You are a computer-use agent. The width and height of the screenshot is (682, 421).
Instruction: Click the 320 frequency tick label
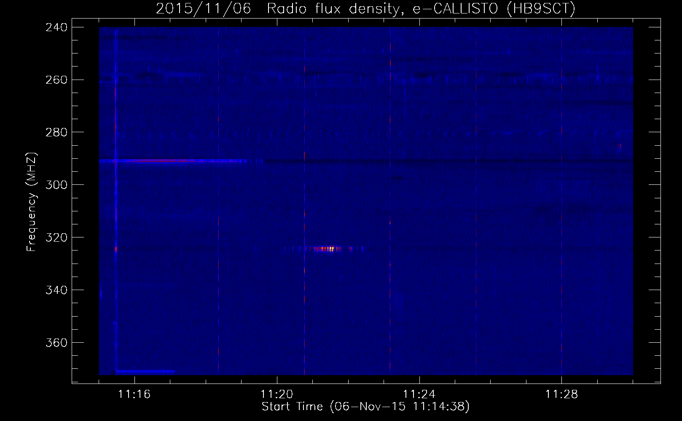click(x=56, y=237)
